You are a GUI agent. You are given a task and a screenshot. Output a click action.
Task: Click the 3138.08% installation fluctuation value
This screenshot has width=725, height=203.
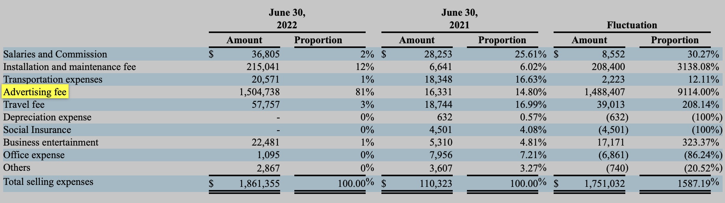pyautogui.click(x=698, y=67)
